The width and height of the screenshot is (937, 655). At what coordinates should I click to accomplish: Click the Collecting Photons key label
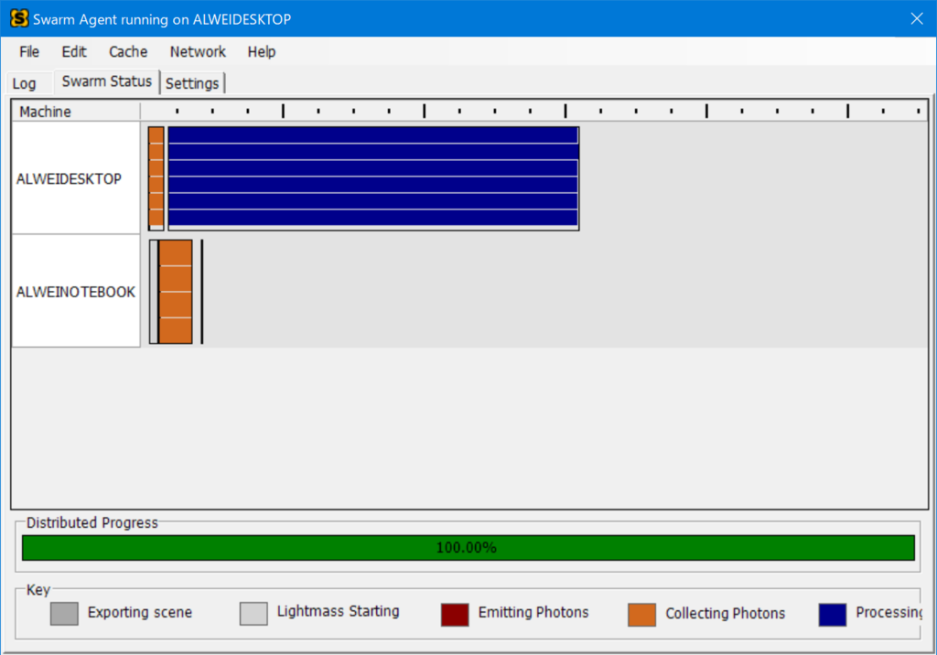726,614
